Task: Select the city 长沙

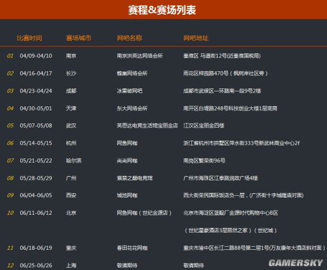Action: click(71, 73)
